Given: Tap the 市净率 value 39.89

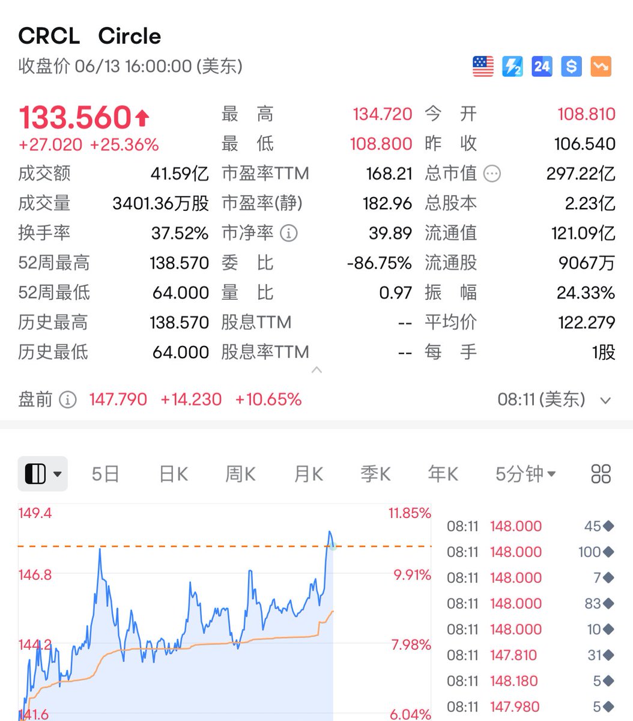Looking at the screenshot, I should [x=390, y=233].
